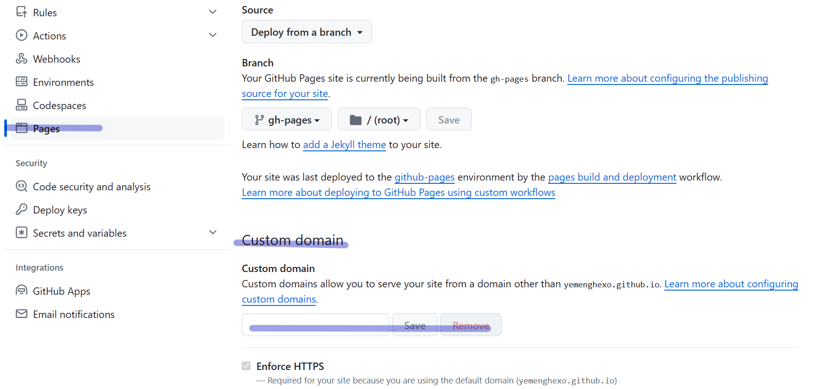The height and width of the screenshot is (389, 827).
Task: Expand Secrets and variables chevron
Action: point(213,233)
